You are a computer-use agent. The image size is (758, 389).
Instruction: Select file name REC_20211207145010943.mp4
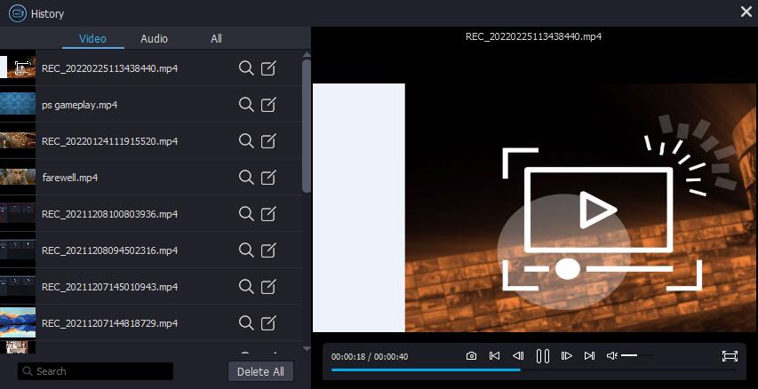click(109, 287)
